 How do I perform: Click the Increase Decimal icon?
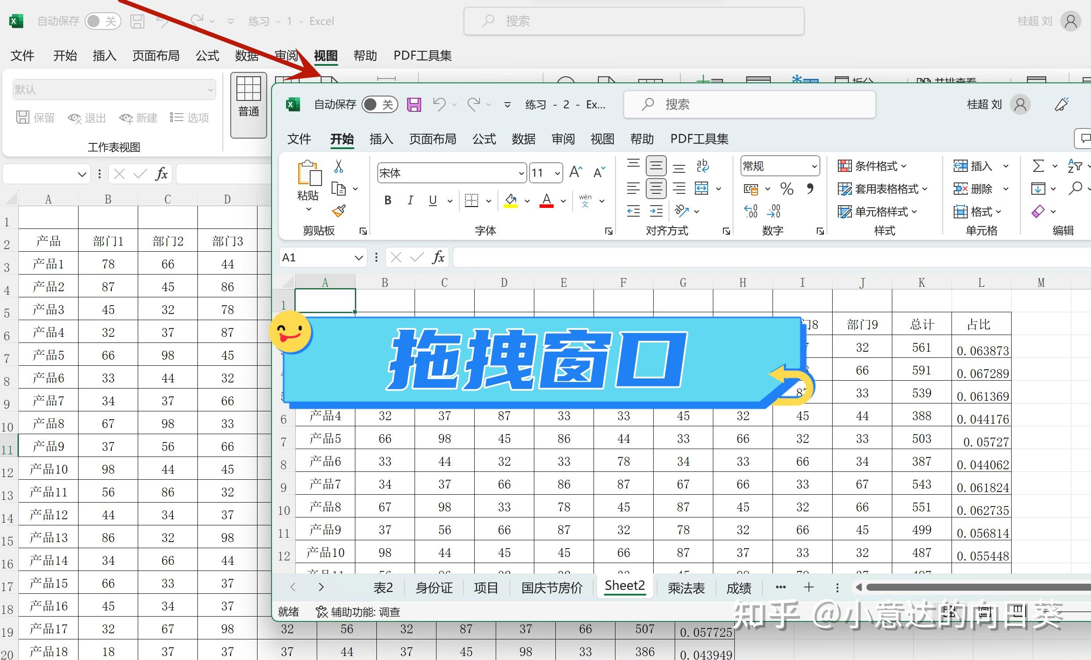pyautogui.click(x=751, y=211)
